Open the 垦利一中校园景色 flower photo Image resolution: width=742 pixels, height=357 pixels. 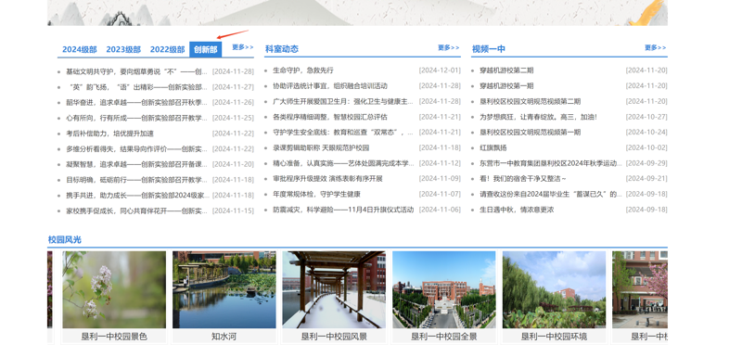[114, 289]
